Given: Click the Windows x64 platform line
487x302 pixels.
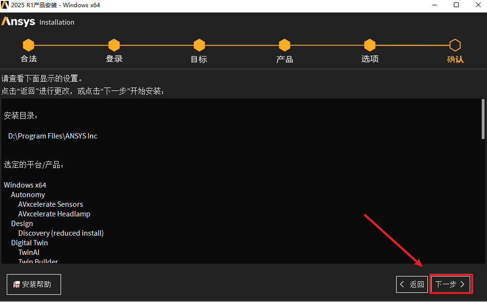Looking at the screenshot, I should coord(25,185).
